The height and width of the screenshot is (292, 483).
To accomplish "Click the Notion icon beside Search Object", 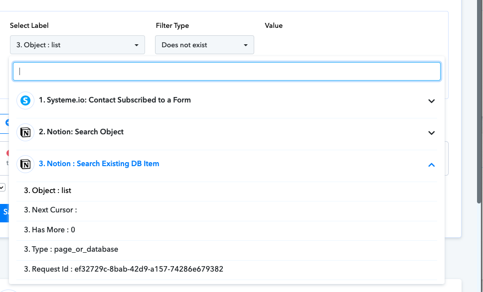I will [25, 132].
